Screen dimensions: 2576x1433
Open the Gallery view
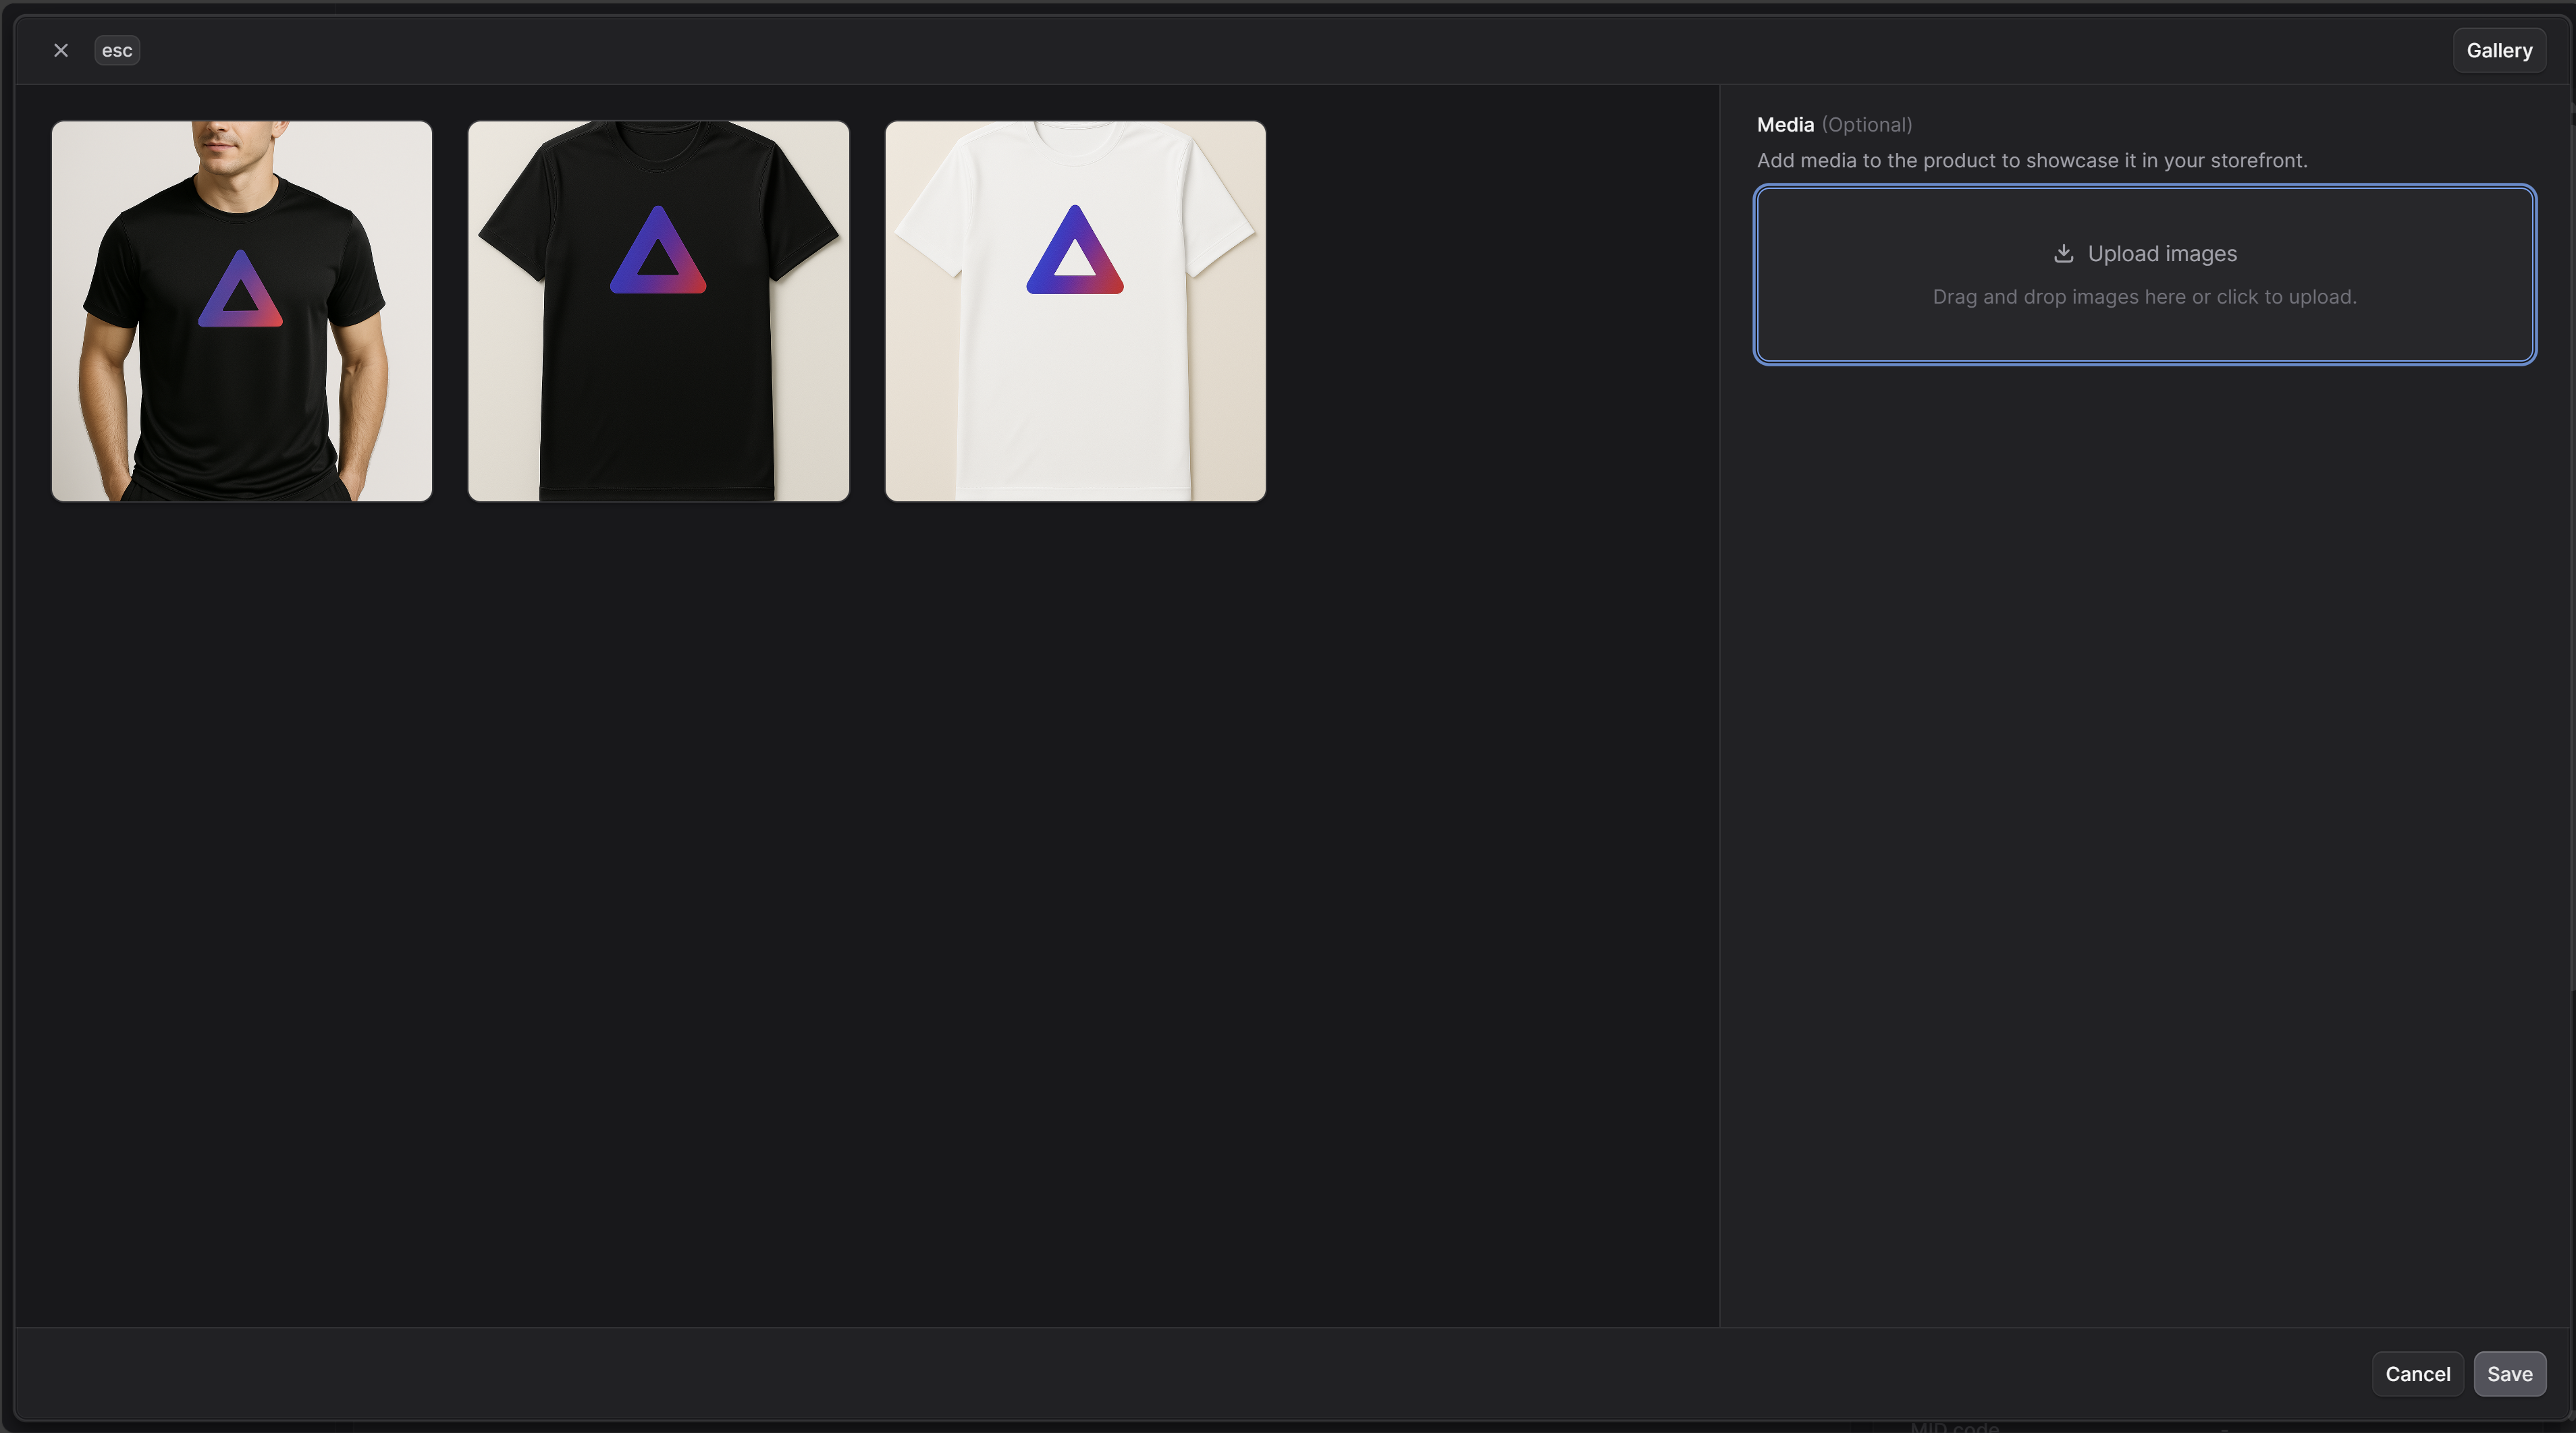tap(2499, 50)
